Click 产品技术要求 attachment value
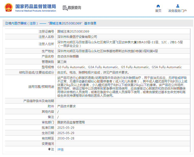Viewport: 194px width, 157px height. (x=66, y=106)
